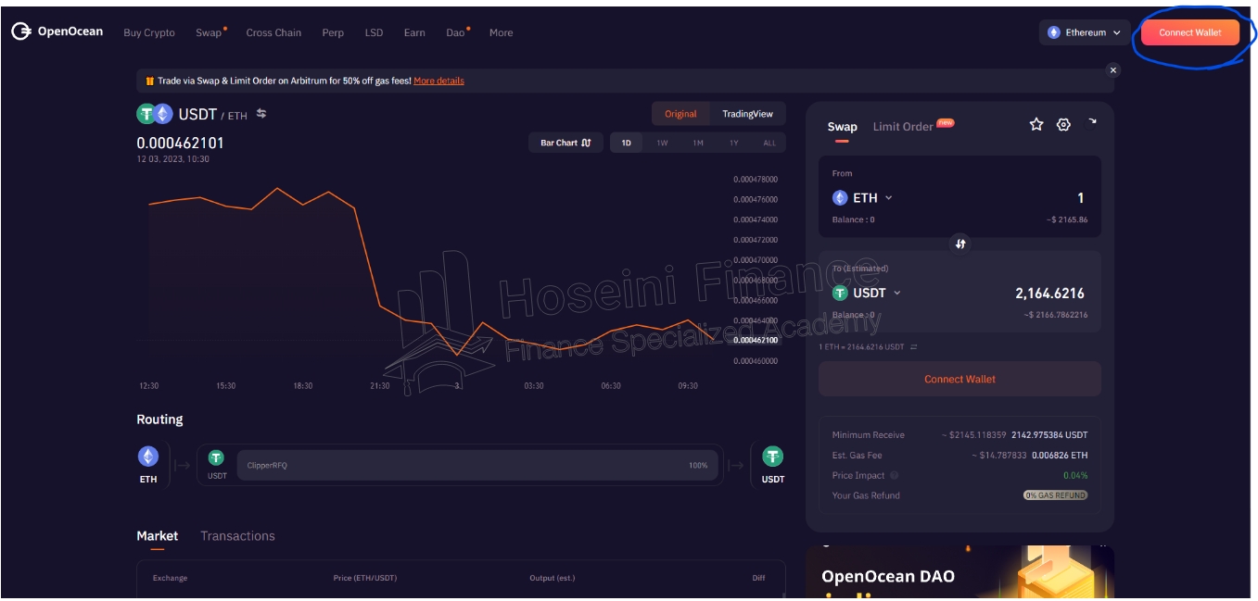Click the ETH icon in From box
The height and width of the screenshot is (601, 1258).
click(x=840, y=197)
